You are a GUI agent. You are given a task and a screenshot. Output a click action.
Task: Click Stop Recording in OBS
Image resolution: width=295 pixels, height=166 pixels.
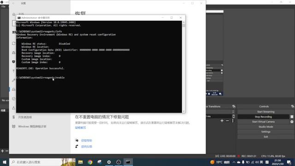(x=263, y=117)
